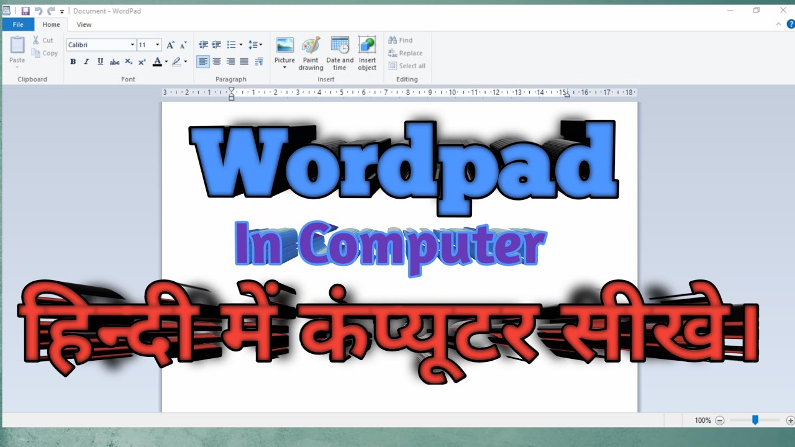Align text right
The height and width of the screenshot is (447, 795).
[x=230, y=61]
